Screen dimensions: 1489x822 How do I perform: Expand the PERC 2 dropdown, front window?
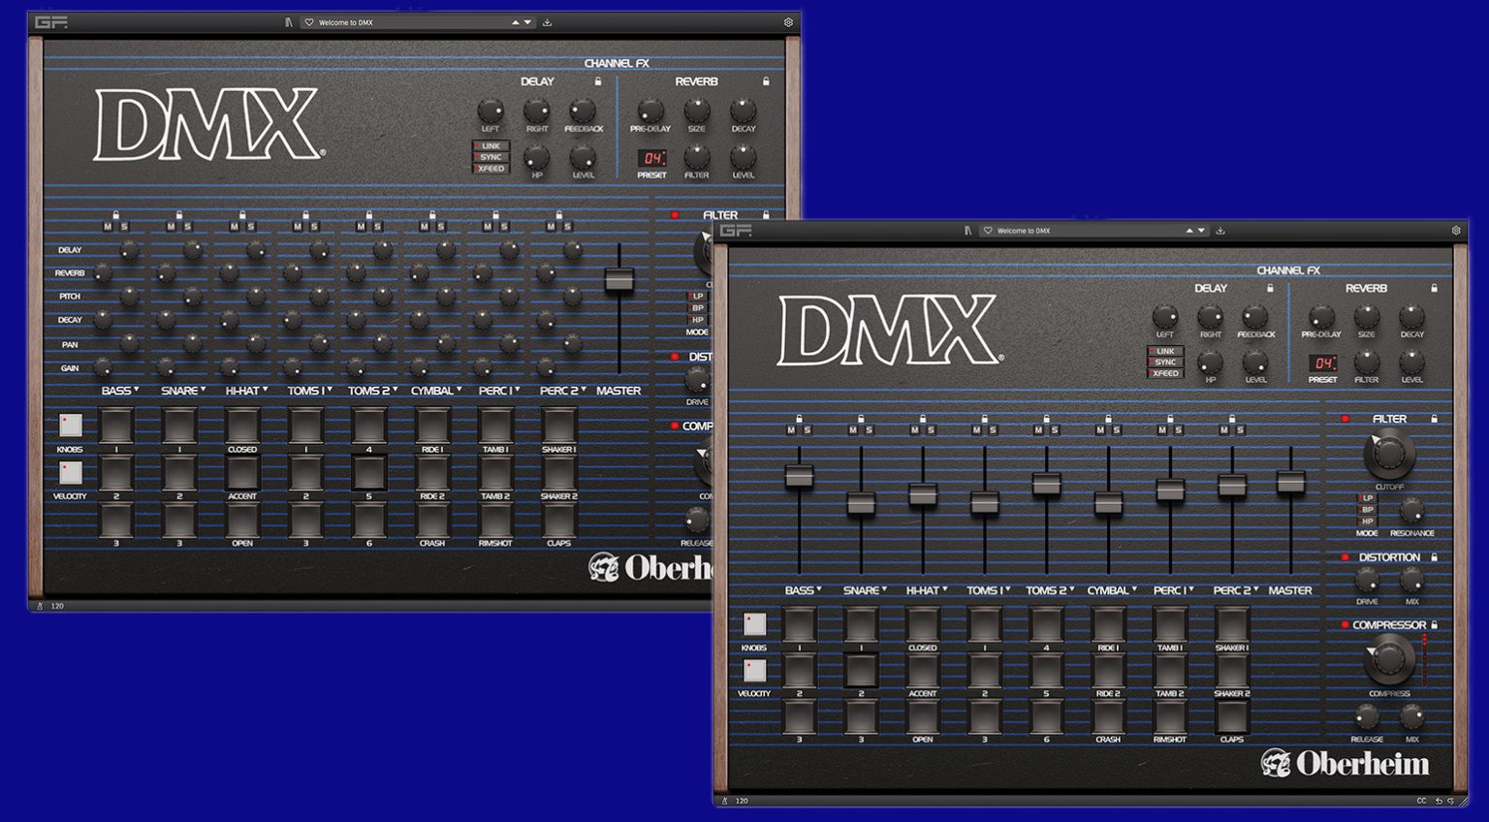point(1256,589)
